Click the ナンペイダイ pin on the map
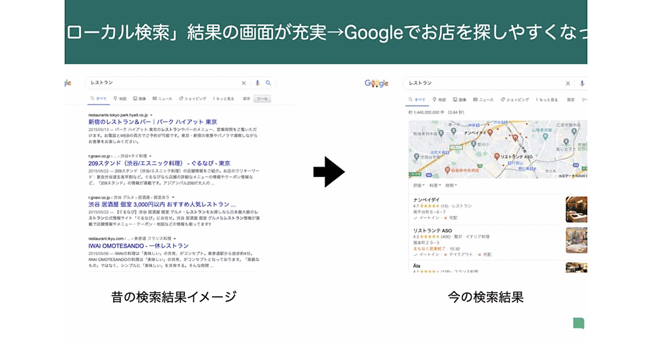 click(490, 131)
